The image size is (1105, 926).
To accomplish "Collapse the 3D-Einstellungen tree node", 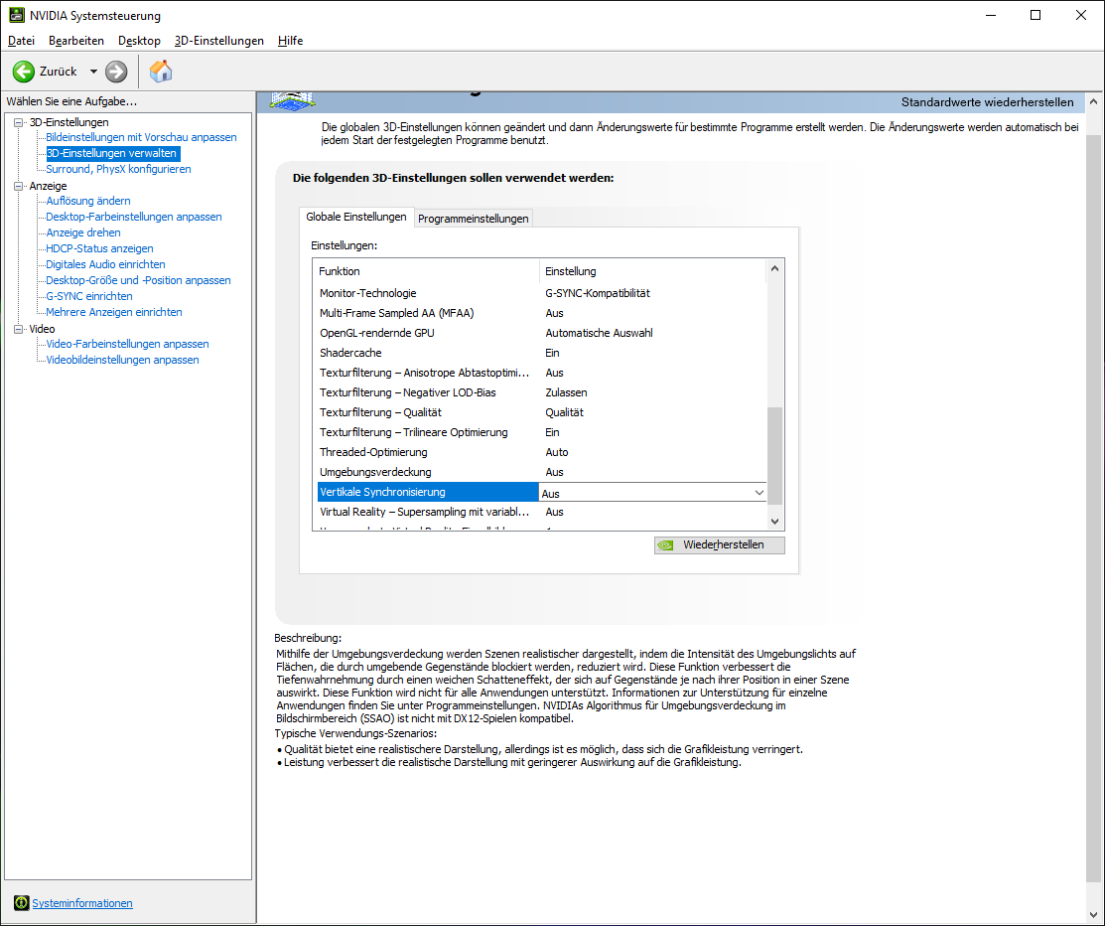I will tap(18, 122).
